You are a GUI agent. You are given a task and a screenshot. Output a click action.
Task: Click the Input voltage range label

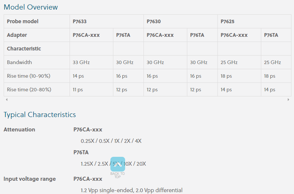30,179
